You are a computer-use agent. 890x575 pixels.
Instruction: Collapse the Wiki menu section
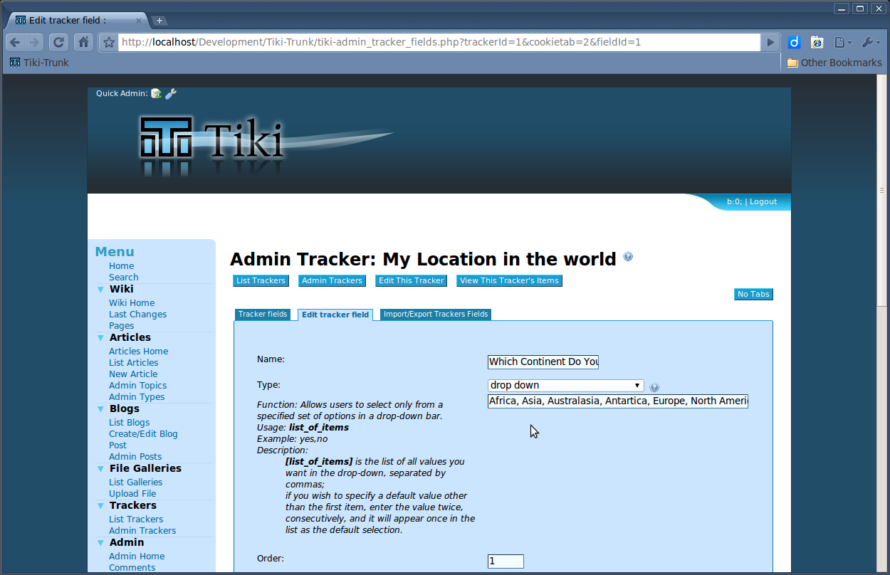pyautogui.click(x=100, y=289)
